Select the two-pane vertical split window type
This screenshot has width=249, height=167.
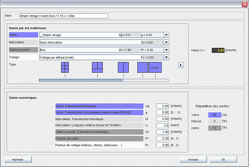pos(123,68)
